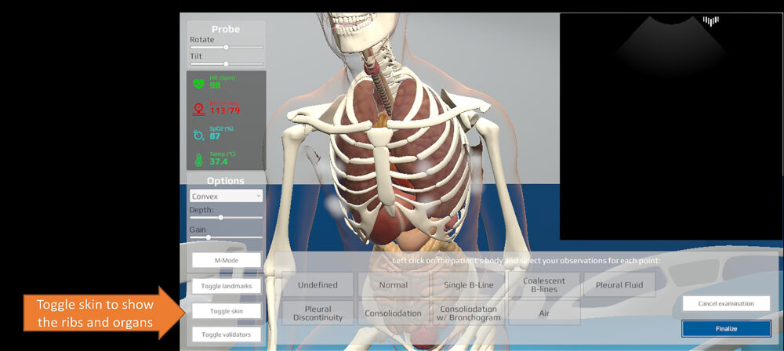
Task: Click the Gain slider track
Action: [x=227, y=237]
